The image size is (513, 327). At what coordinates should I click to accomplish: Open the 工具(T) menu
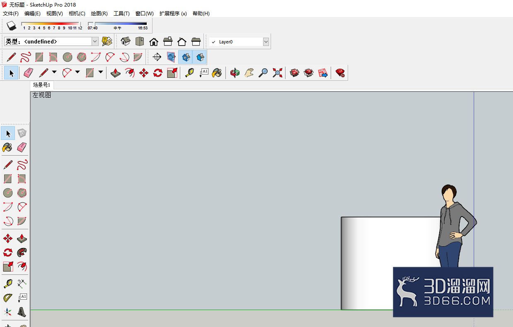(121, 14)
